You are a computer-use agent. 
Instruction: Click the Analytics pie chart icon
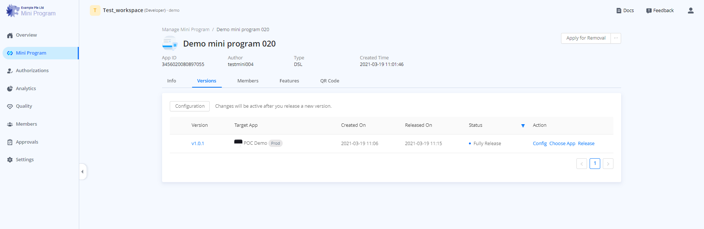[10, 89]
